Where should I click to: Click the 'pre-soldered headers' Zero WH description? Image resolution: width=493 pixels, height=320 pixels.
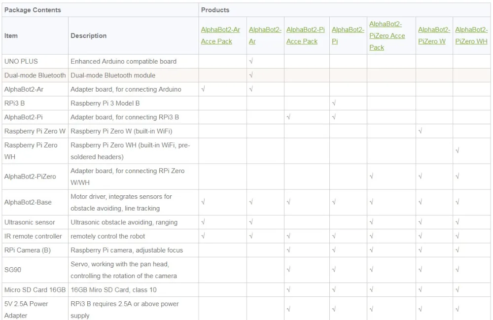point(130,151)
